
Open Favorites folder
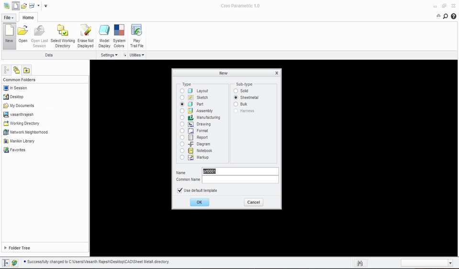point(14,150)
